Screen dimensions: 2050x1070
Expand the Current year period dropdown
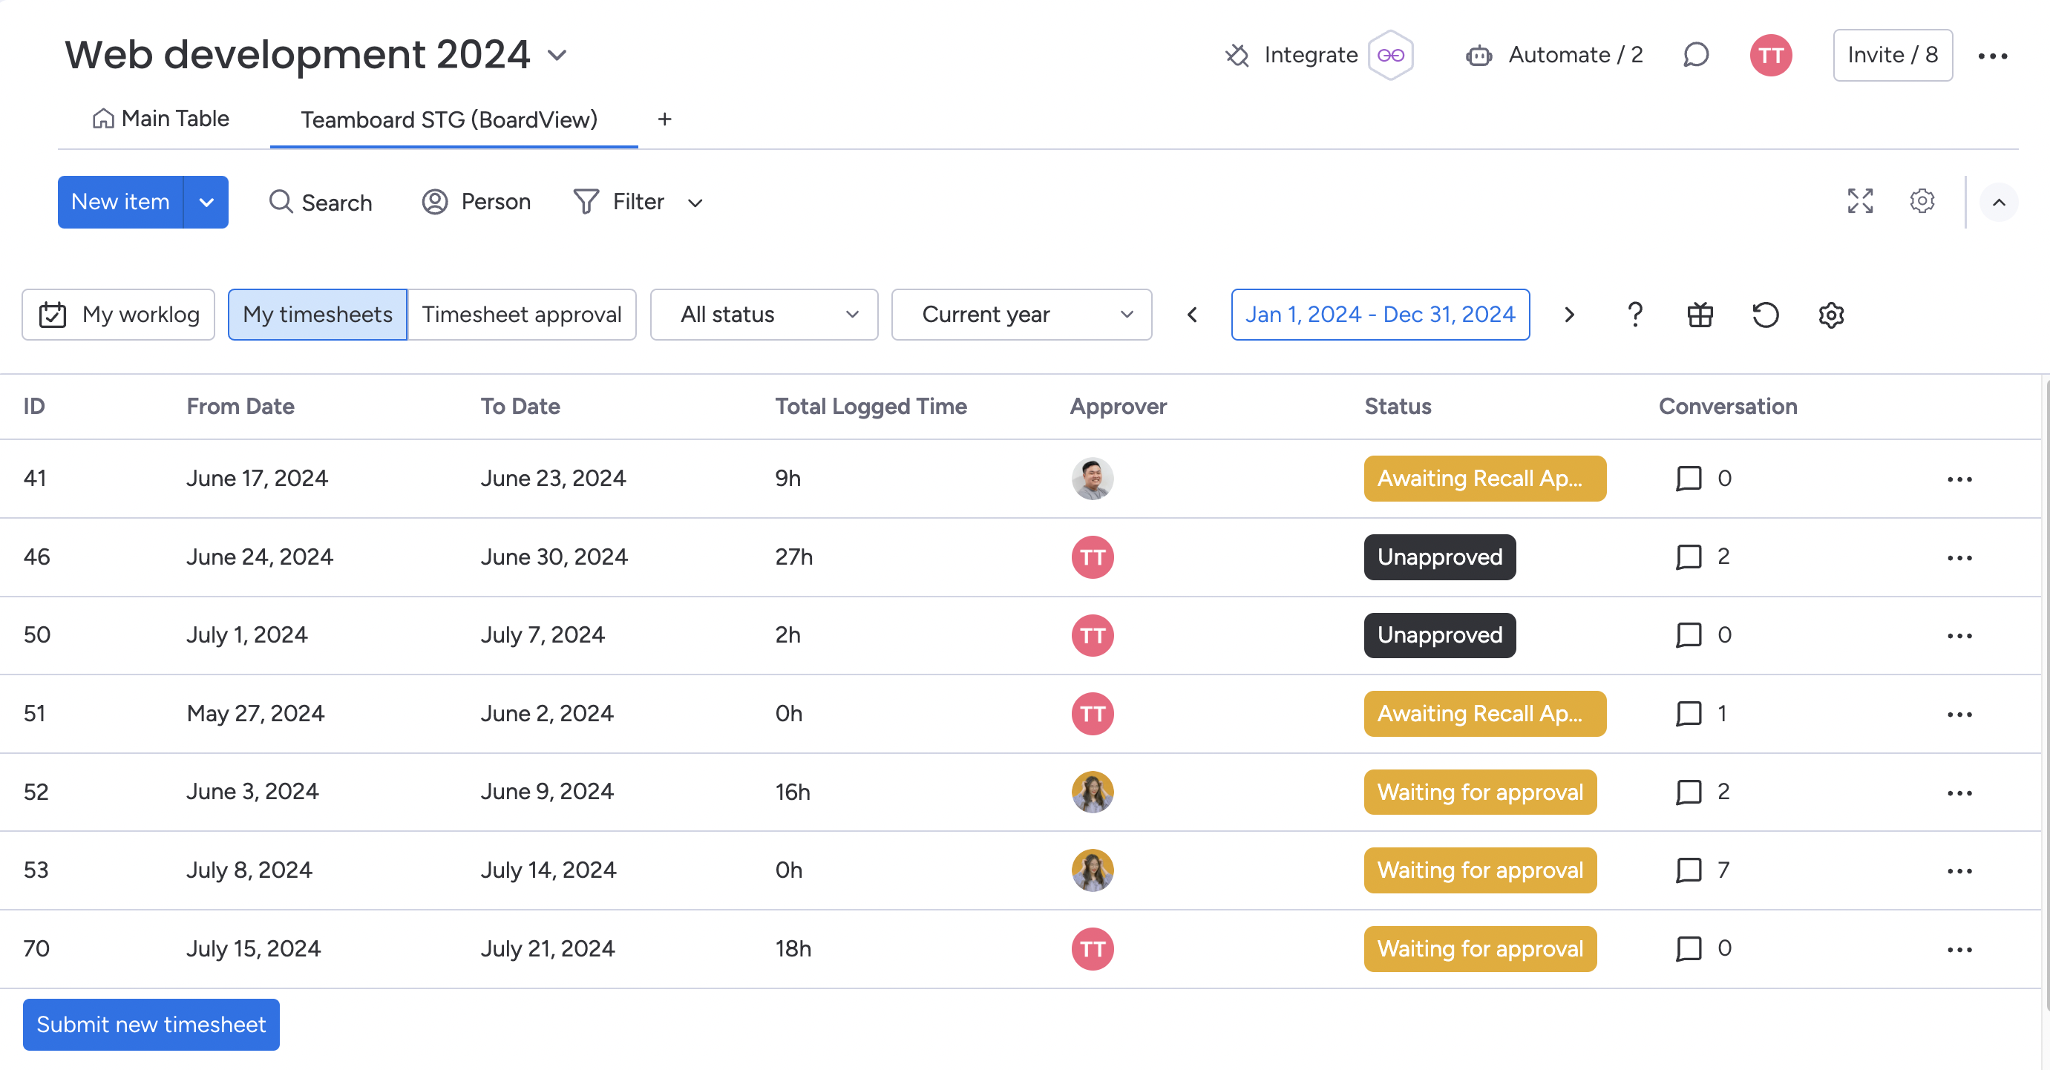coord(1021,315)
